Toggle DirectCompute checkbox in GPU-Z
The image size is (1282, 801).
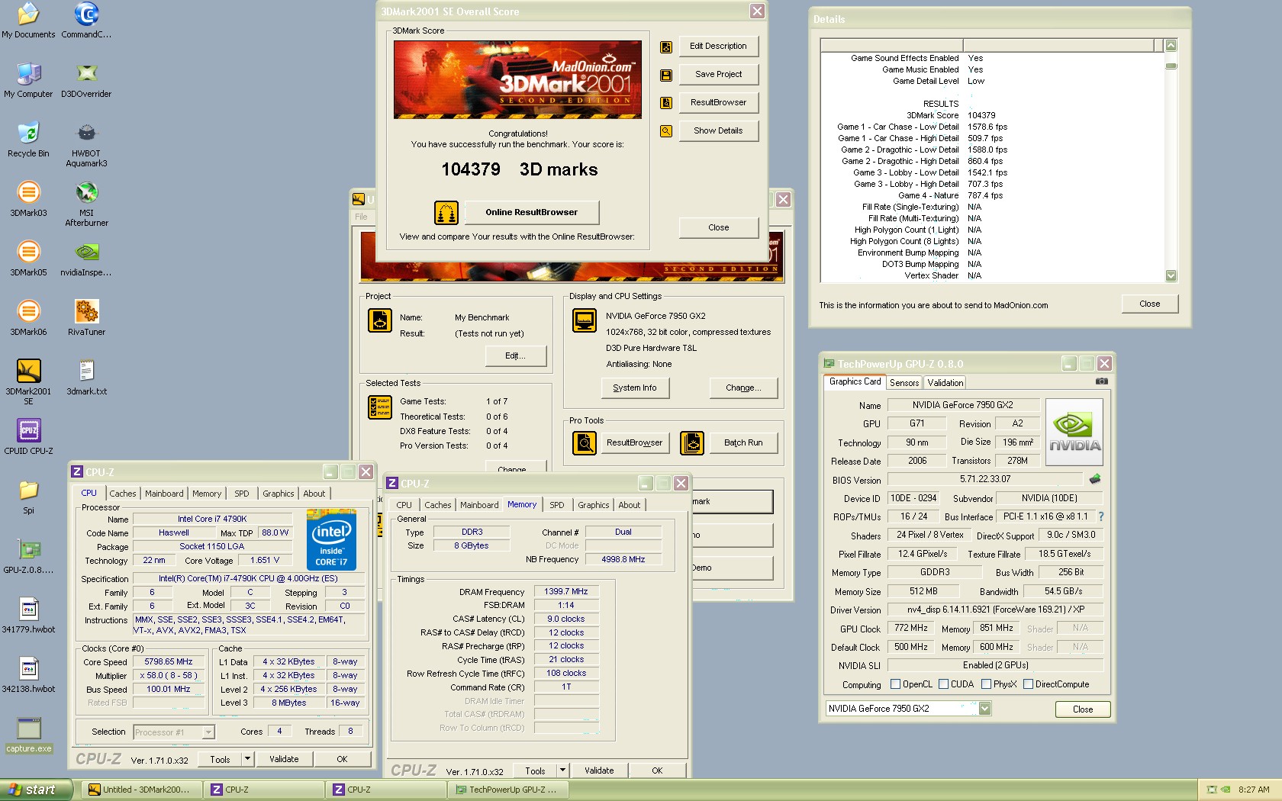pyautogui.click(x=1028, y=684)
